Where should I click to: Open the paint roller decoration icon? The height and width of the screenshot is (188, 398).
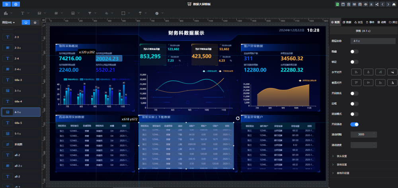pyautogui.click(x=140, y=13)
